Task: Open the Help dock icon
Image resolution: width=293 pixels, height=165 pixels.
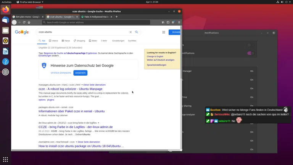Action: point(5,61)
